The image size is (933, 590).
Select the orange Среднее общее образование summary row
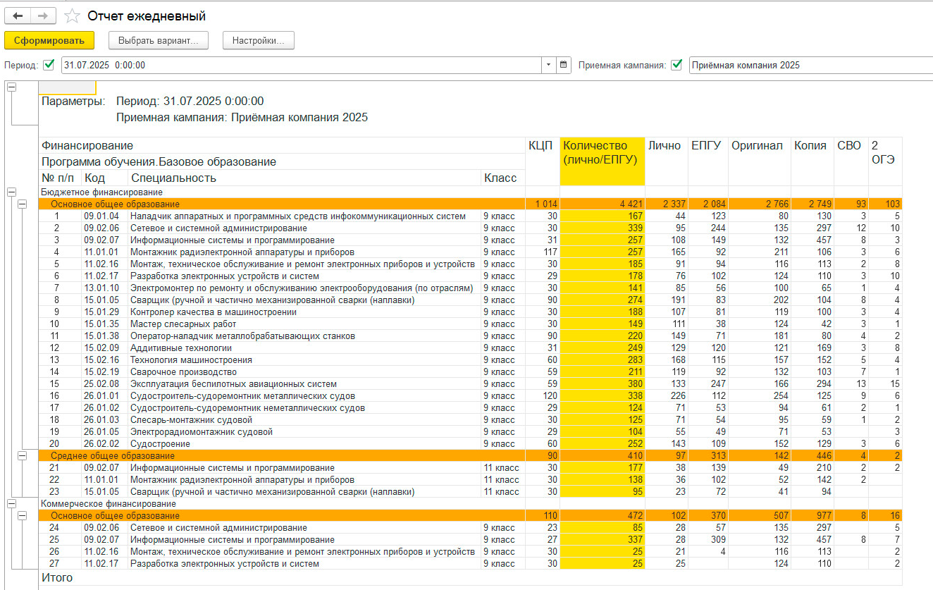point(471,456)
